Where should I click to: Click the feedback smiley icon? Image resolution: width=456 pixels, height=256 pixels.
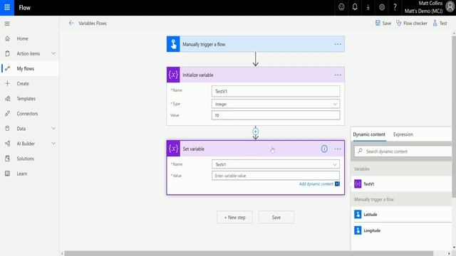pyautogui.click(x=341, y=7)
